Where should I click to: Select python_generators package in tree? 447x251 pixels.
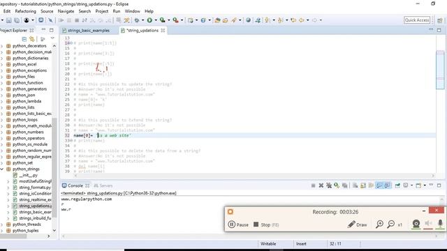29,89
